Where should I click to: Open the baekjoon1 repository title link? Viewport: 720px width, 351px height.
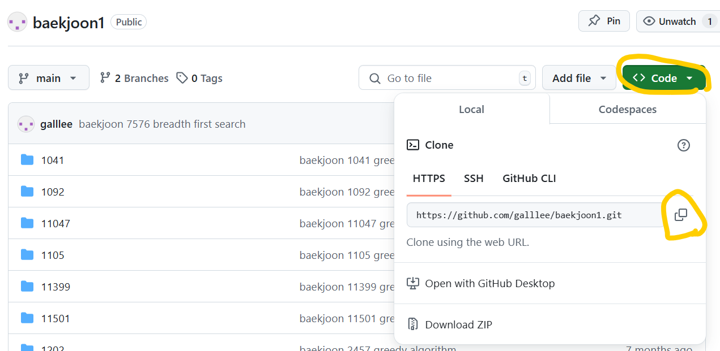pos(69,23)
